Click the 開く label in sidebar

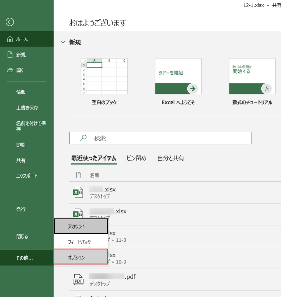click(20, 70)
